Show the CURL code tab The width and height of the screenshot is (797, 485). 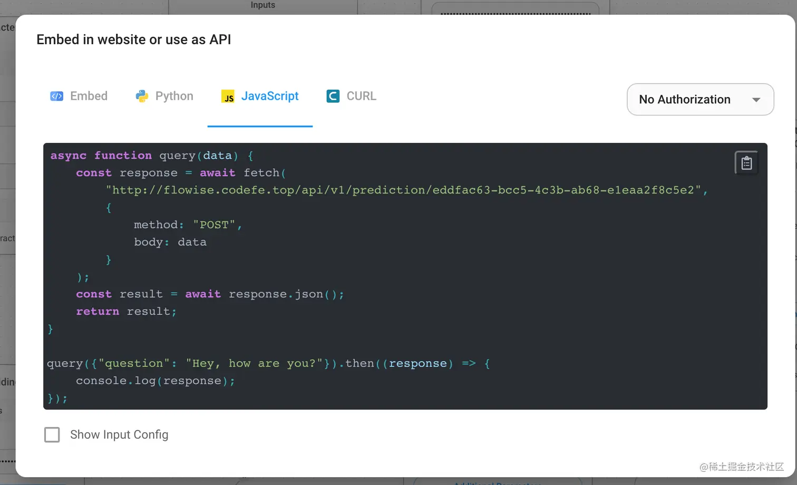[x=361, y=96]
